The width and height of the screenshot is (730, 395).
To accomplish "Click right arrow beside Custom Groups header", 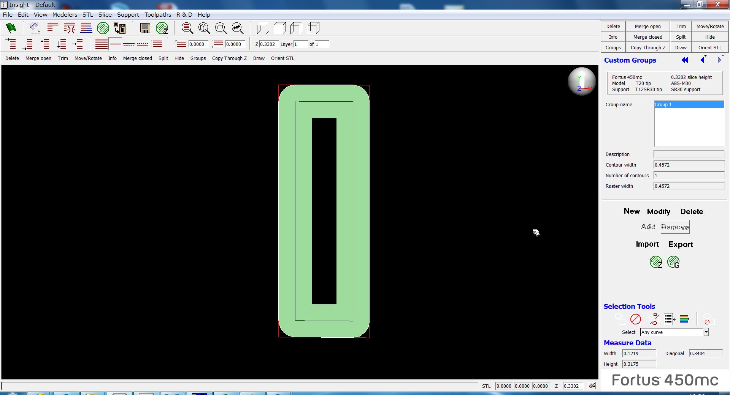I will pyautogui.click(x=719, y=60).
